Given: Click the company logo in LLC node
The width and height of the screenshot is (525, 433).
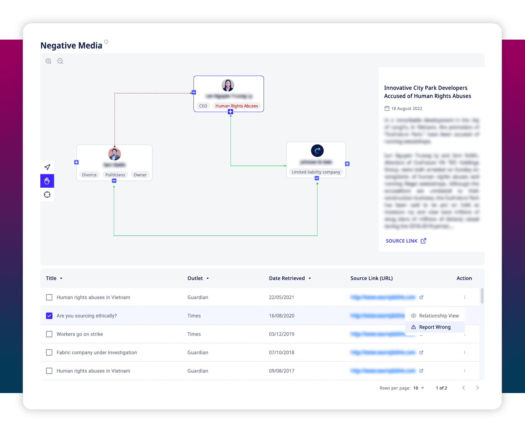Looking at the screenshot, I should [x=317, y=151].
